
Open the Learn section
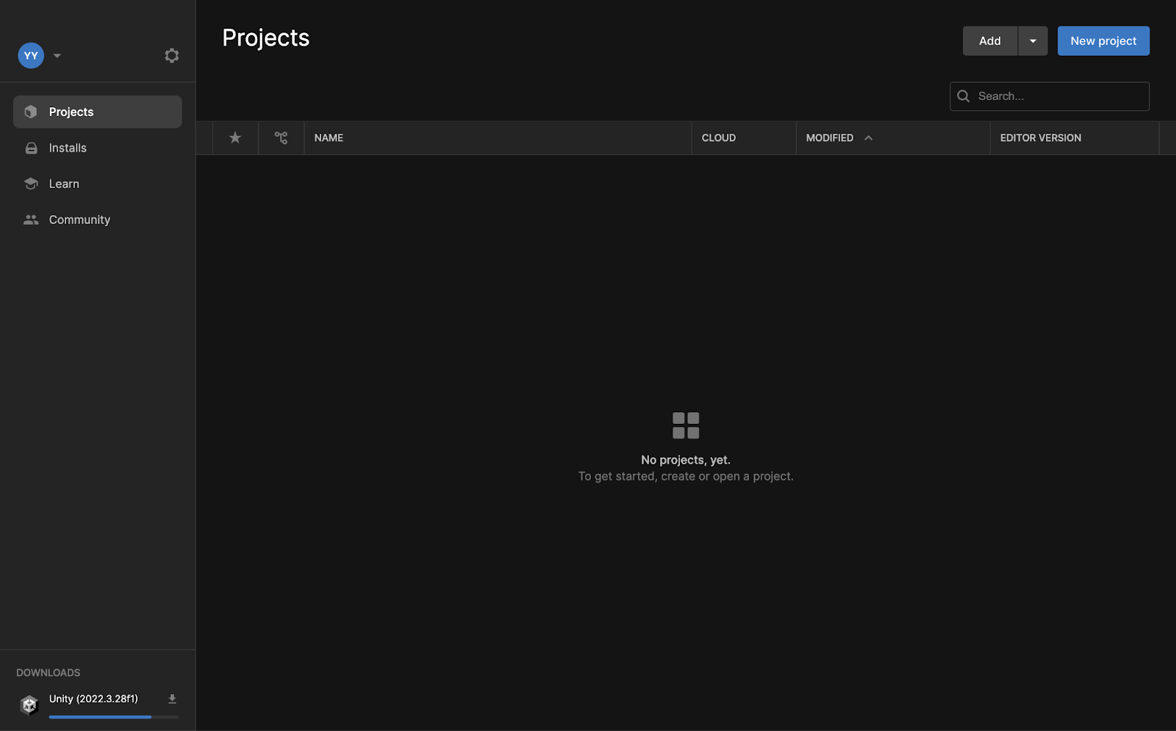(x=63, y=184)
